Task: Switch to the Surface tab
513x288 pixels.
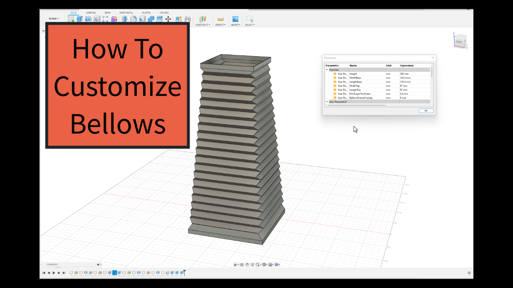Action: 91,13
